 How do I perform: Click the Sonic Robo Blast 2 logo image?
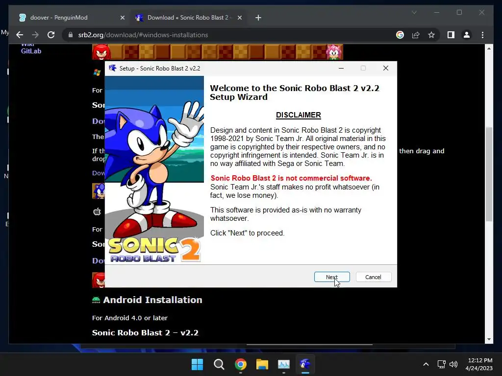point(154,250)
